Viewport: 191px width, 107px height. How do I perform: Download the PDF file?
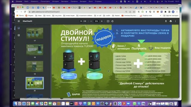click(166, 21)
